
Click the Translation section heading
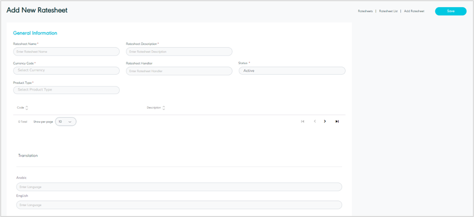point(28,155)
